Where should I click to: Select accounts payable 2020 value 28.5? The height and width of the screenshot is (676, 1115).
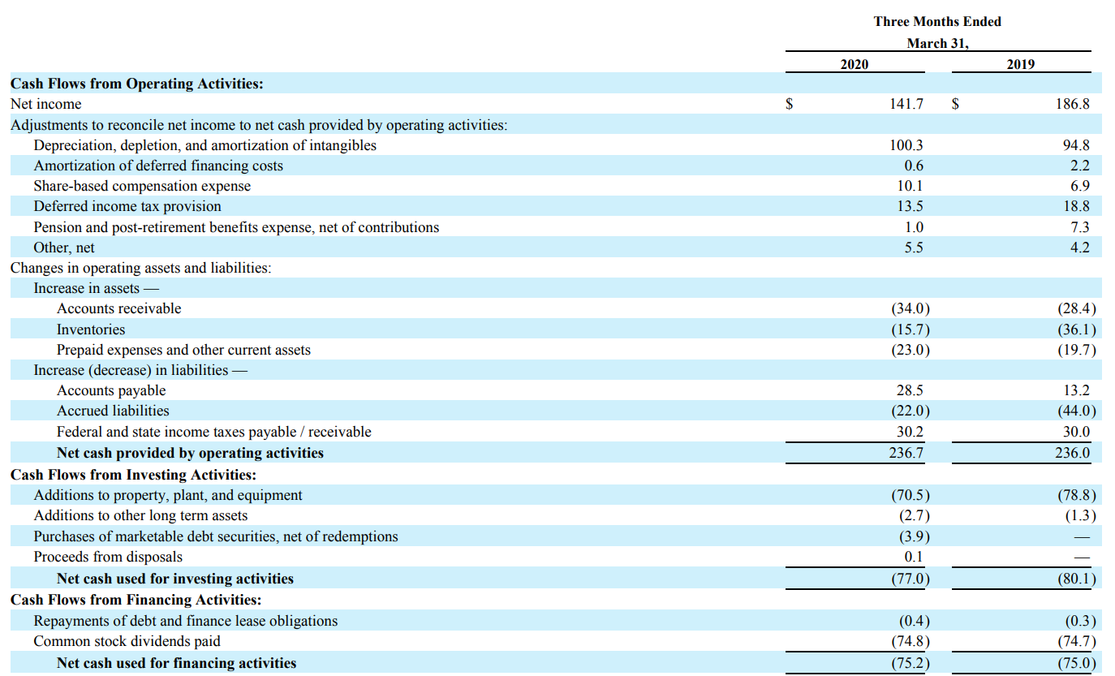click(x=910, y=390)
